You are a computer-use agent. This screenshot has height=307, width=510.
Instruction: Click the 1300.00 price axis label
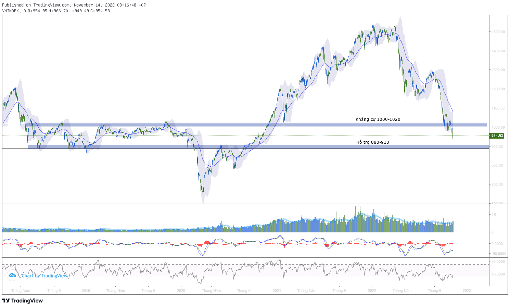498,70
